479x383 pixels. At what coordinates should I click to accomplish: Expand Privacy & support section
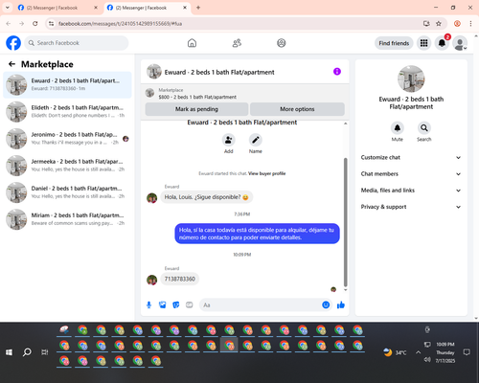pyautogui.click(x=411, y=207)
